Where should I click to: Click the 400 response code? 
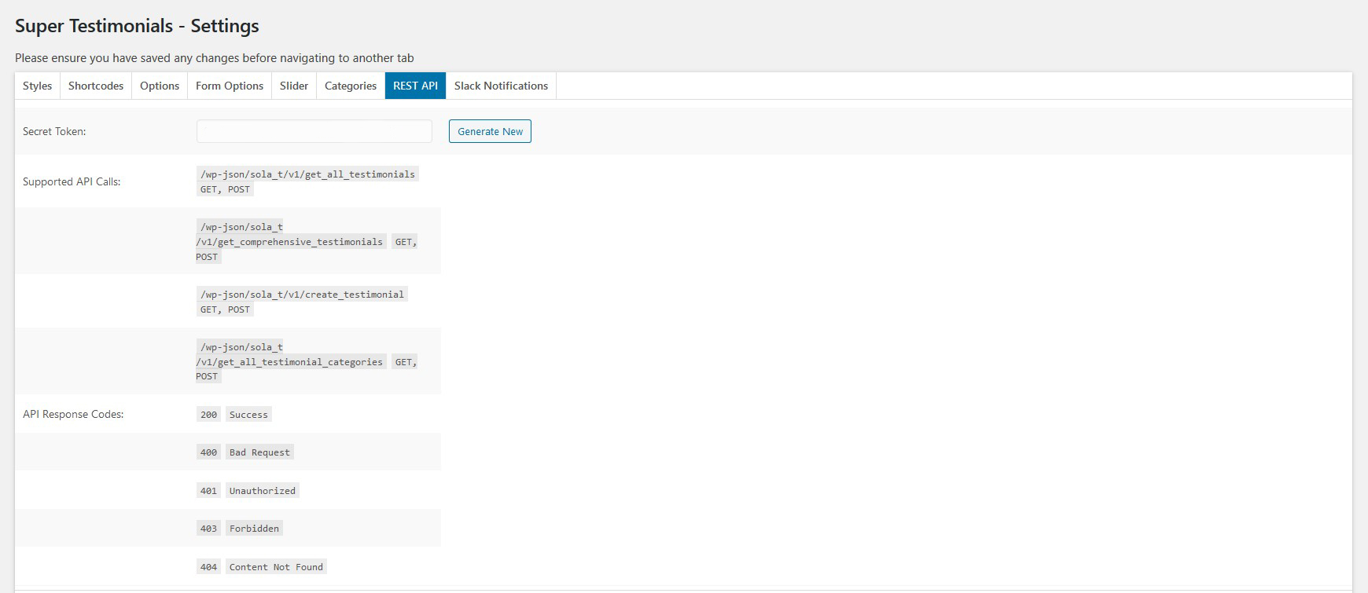pos(208,452)
